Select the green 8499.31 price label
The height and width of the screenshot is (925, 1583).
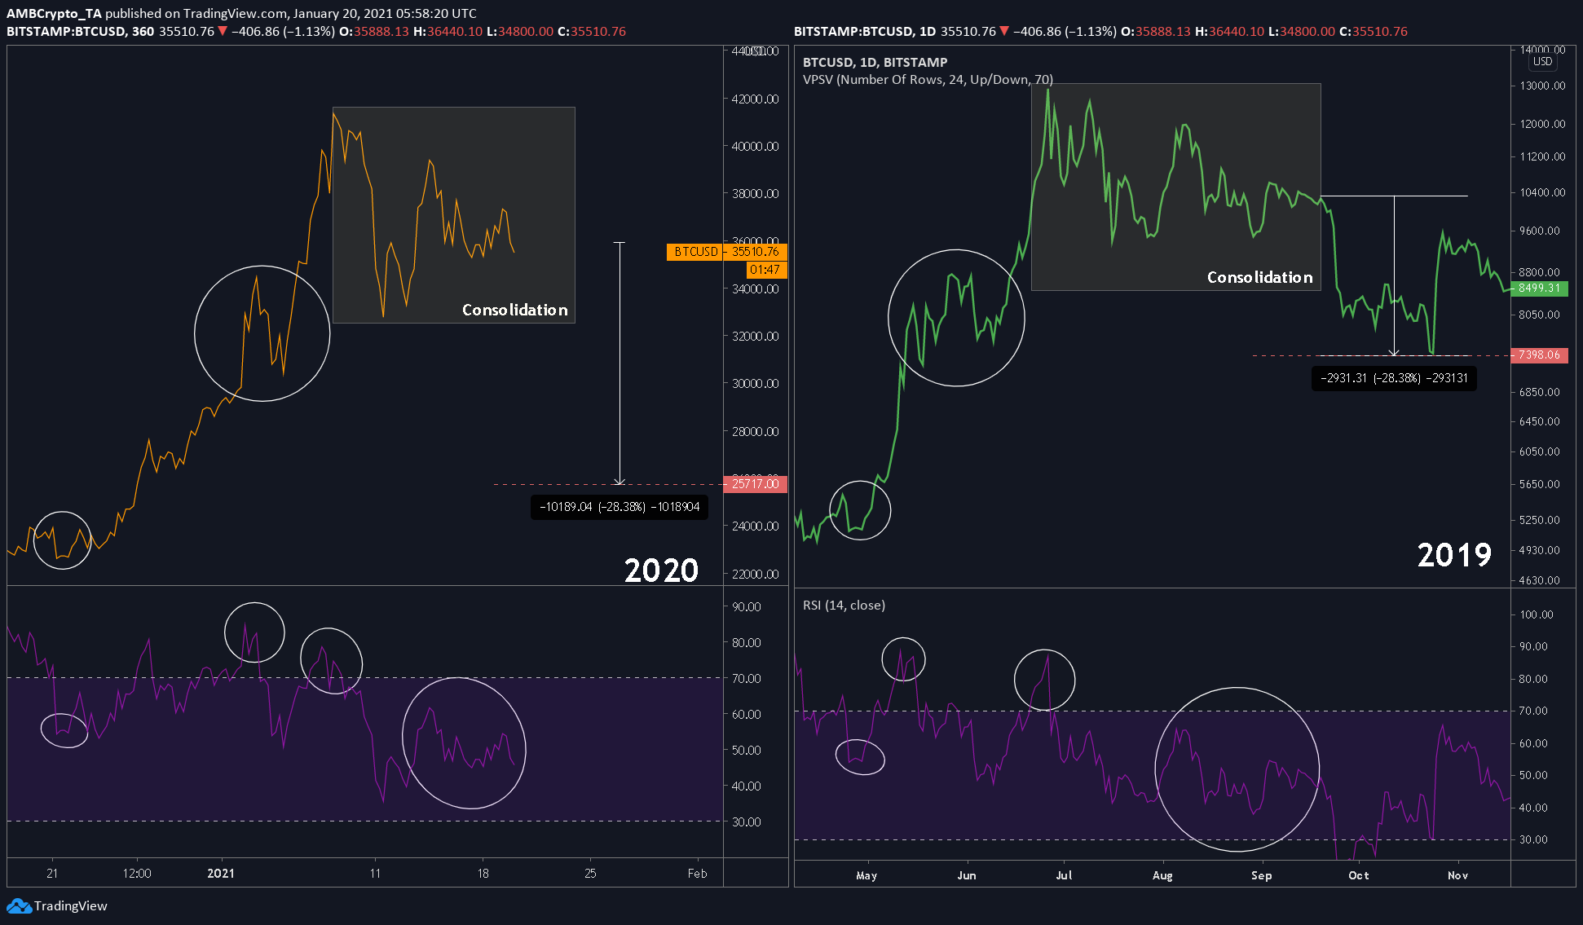[x=1540, y=289]
